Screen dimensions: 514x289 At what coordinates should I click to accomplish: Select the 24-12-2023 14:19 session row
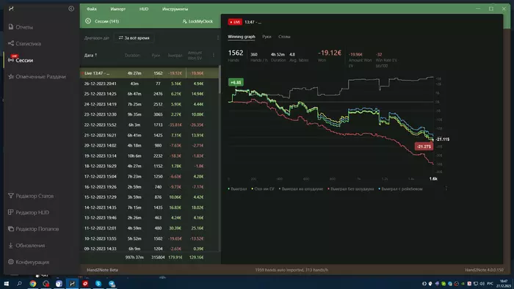click(149, 104)
